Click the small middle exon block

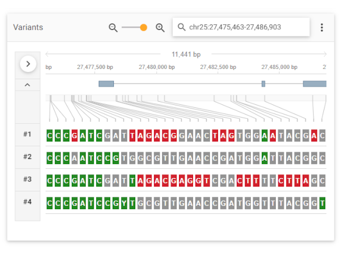[x=263, y=84]
